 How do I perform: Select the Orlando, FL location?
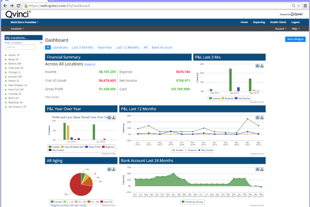15,94
